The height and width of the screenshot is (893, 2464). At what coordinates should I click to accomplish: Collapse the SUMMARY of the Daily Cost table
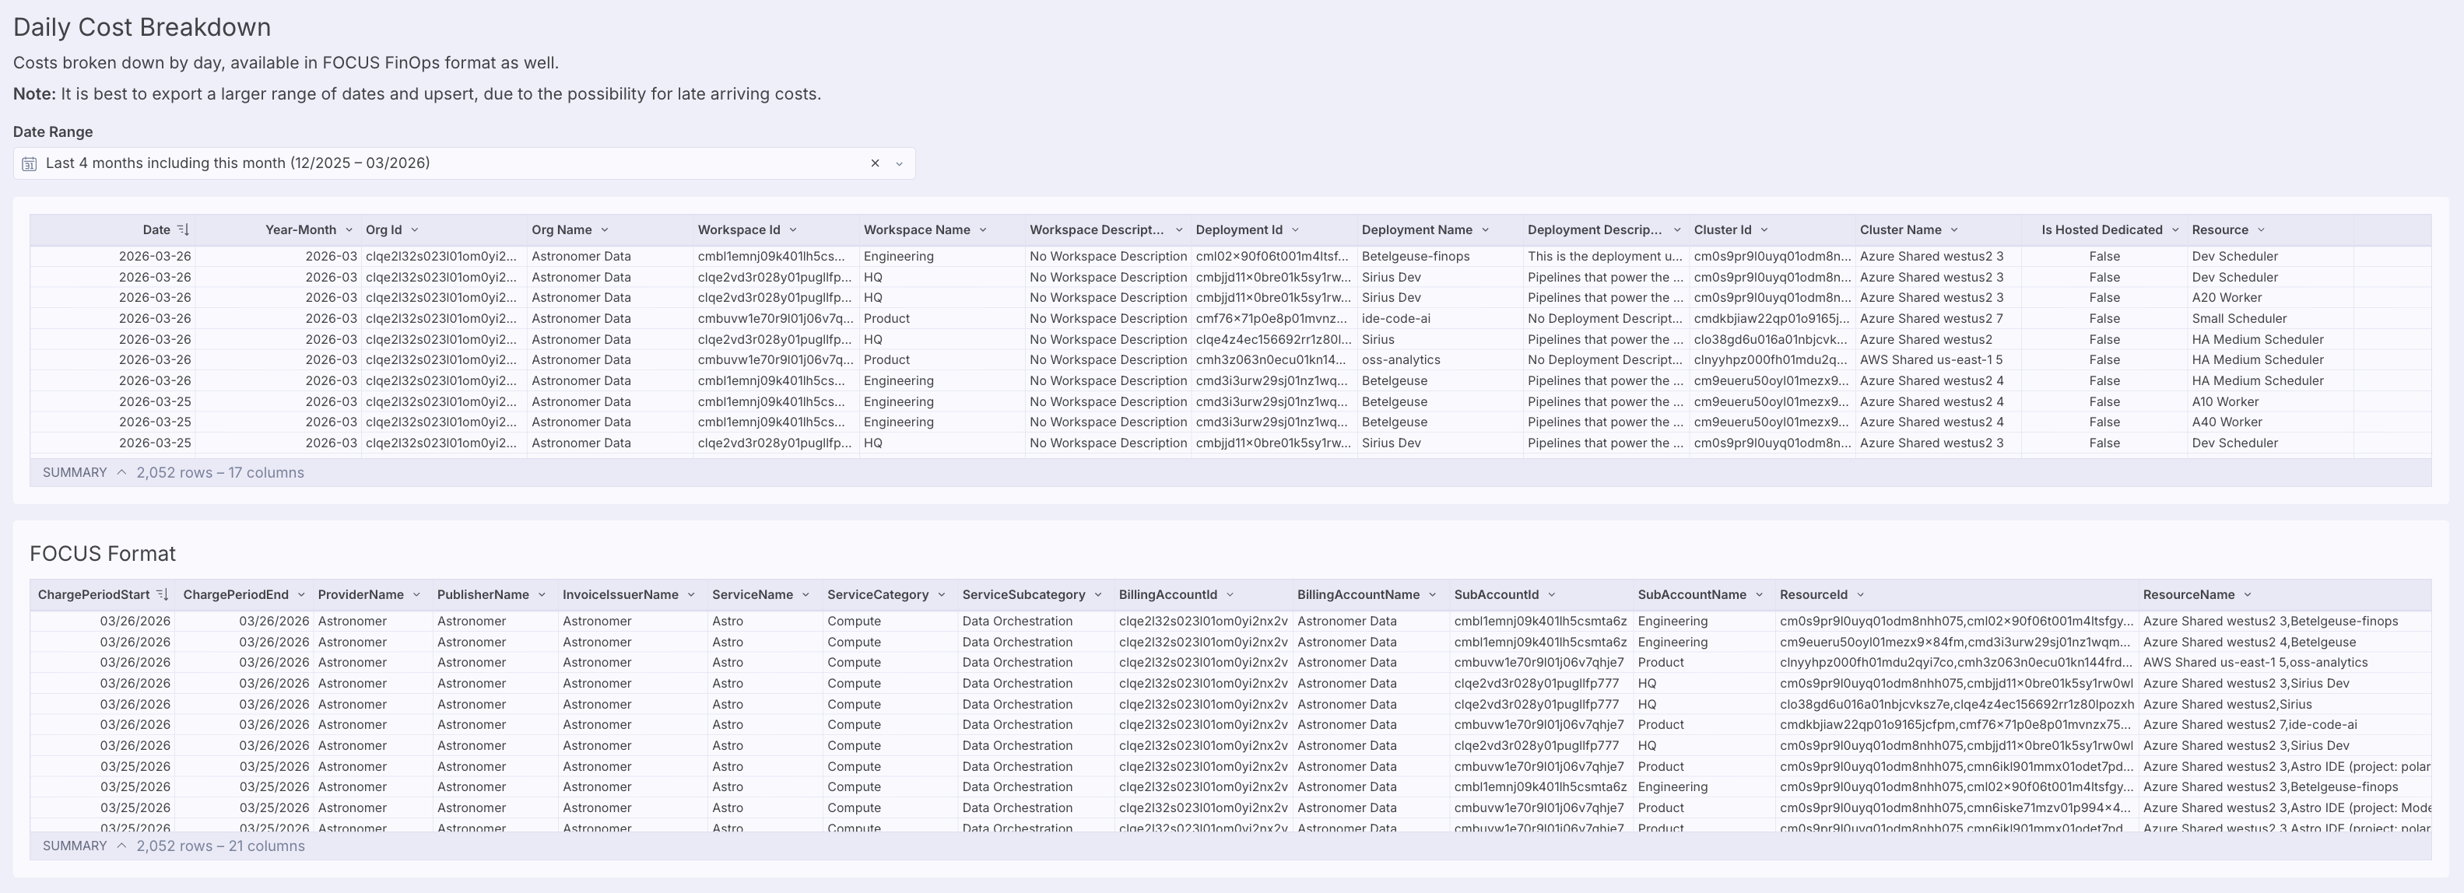pyautogui.click(x=121, y=471)
